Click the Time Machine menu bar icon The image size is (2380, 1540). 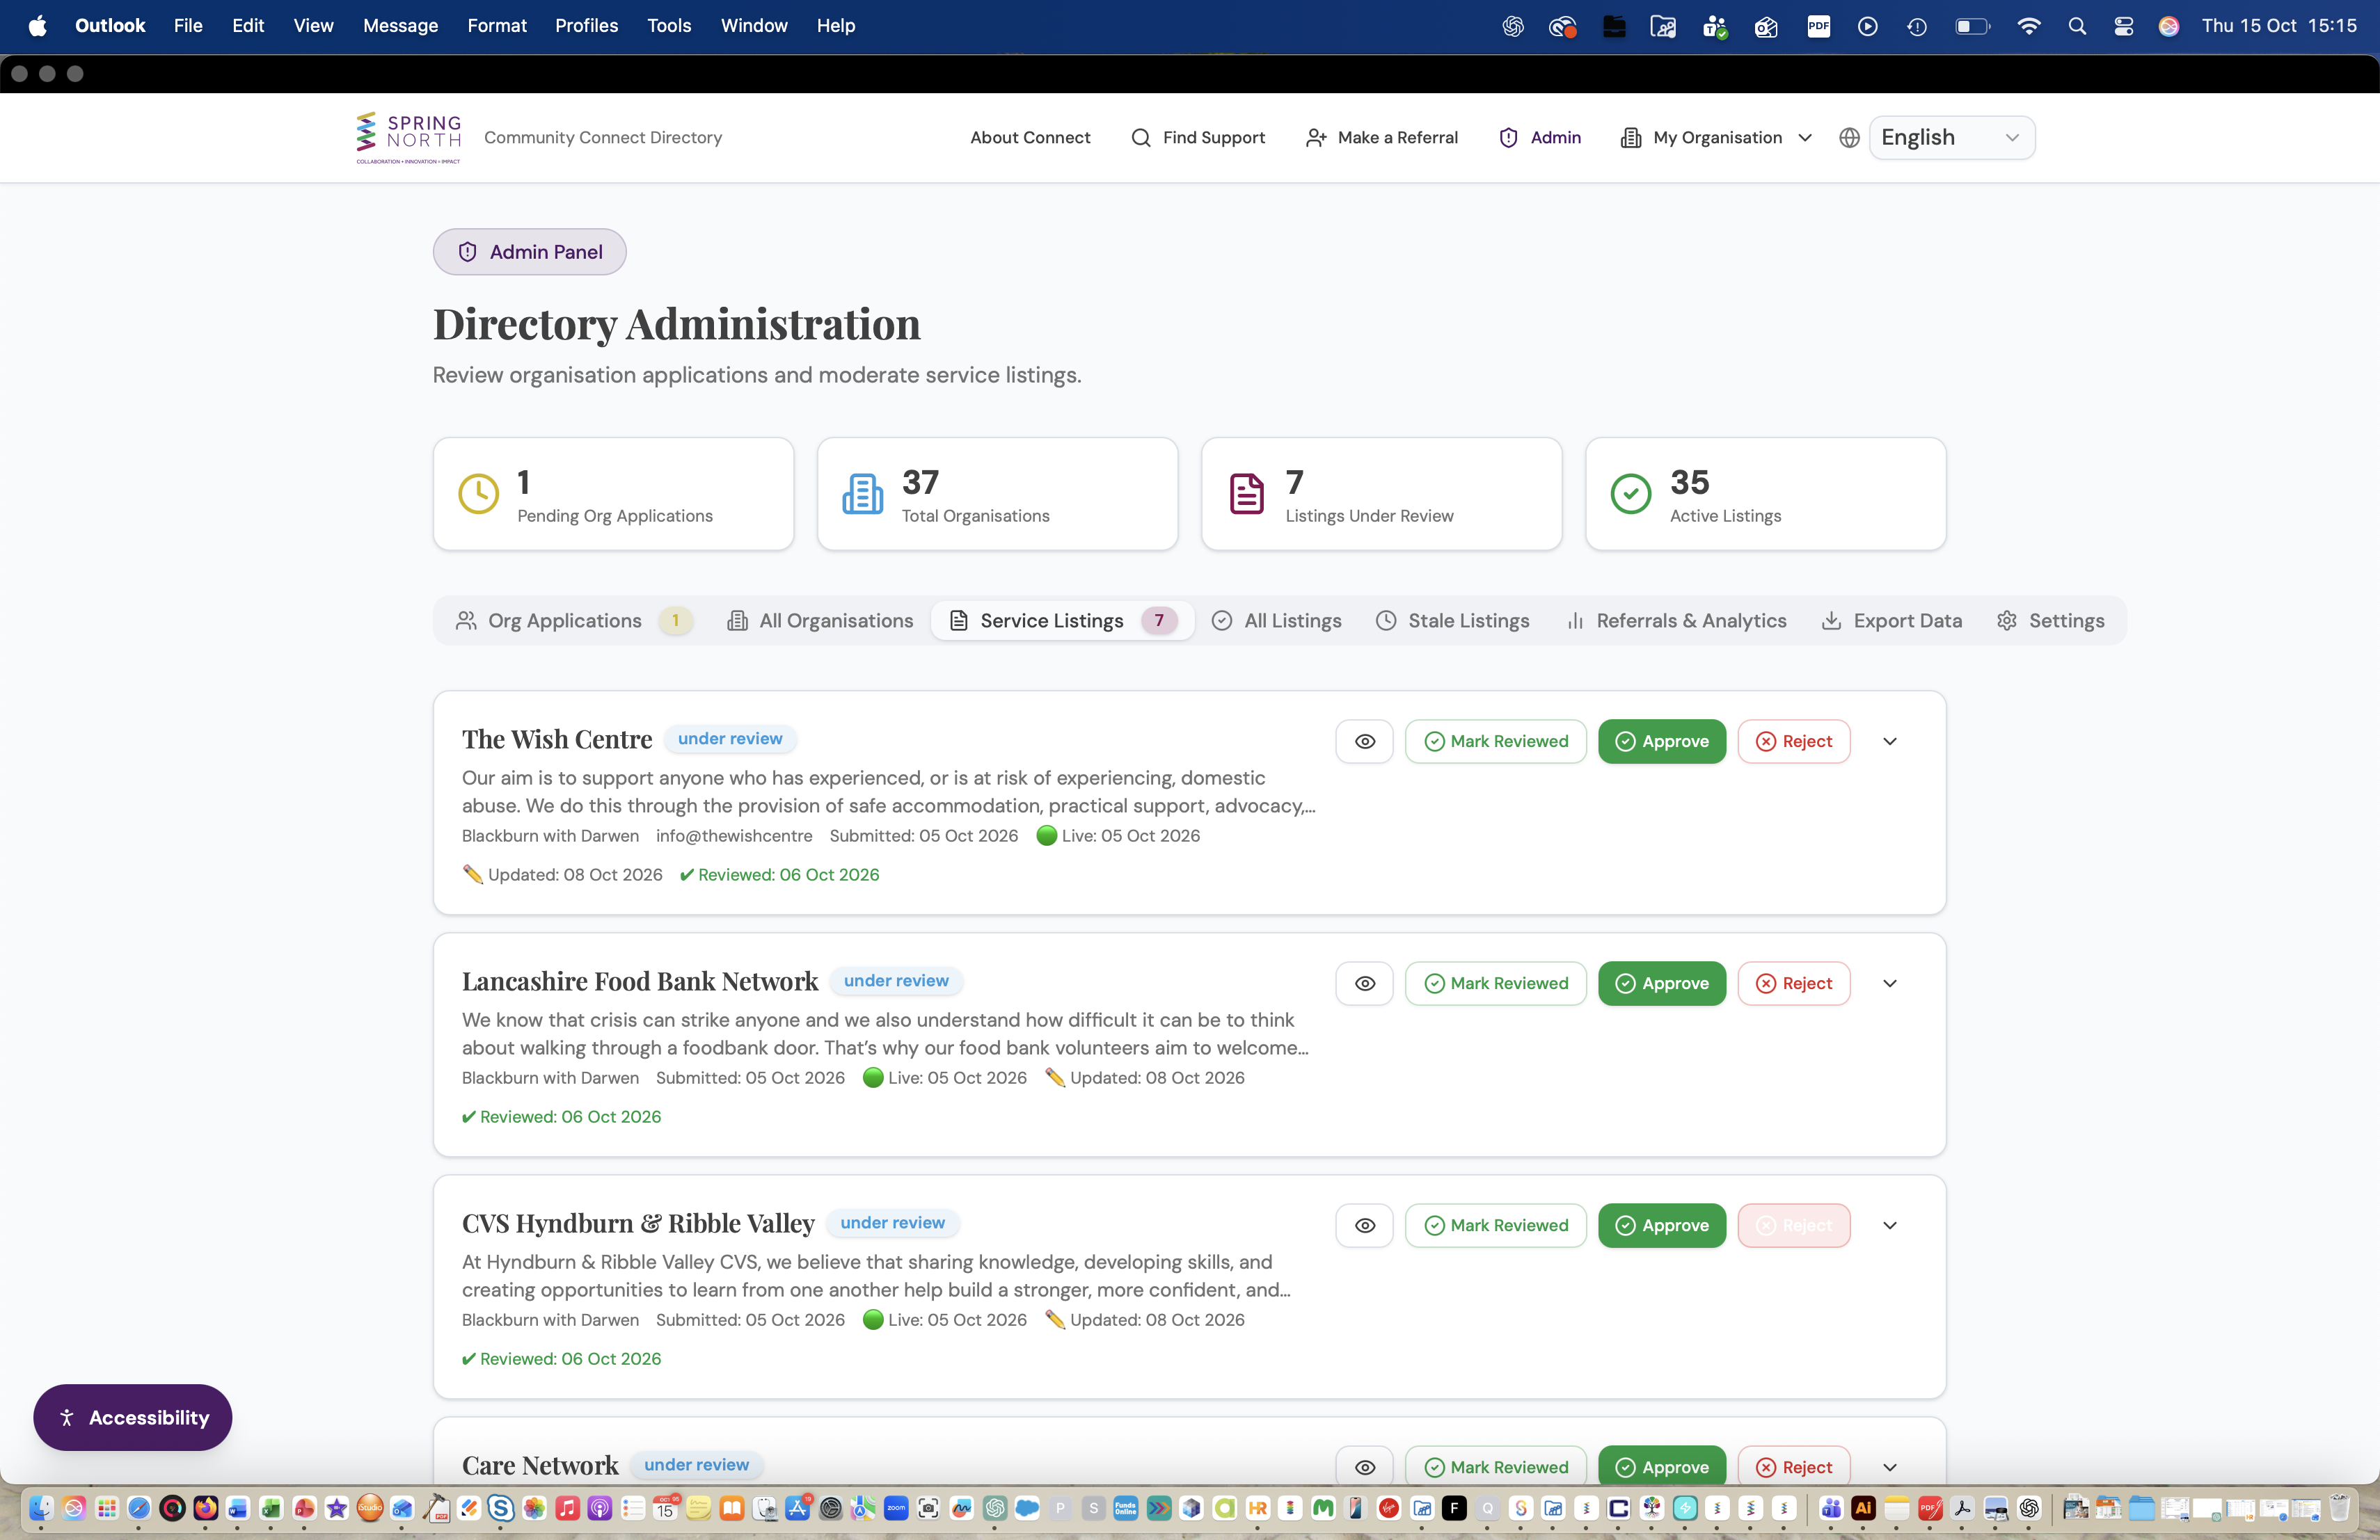click(1916, 26)
